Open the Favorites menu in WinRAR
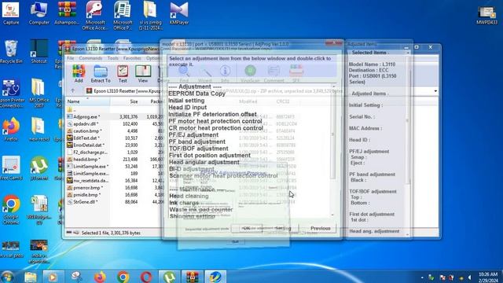Viewport: 503px width, 283px height. point(132,58)
